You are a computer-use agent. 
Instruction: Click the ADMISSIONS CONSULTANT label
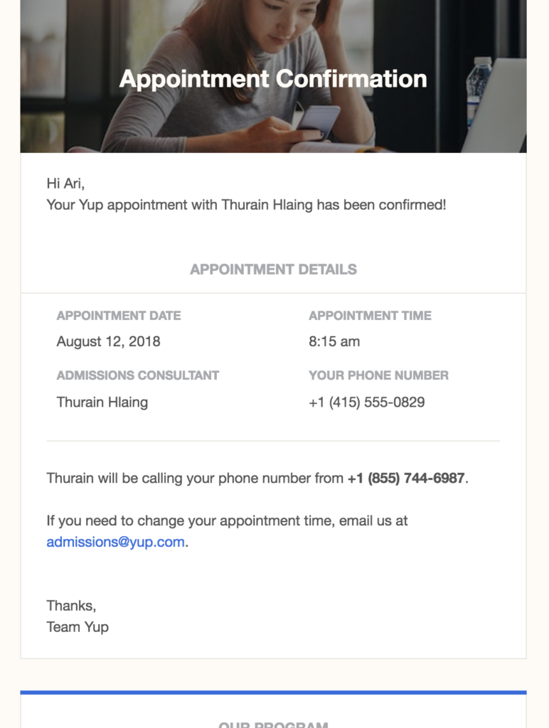(x=137, y=375)
